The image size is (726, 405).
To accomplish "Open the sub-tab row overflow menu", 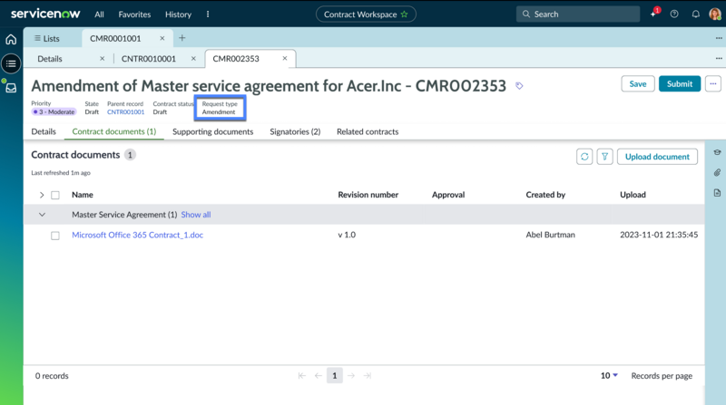I will [719, 58].
